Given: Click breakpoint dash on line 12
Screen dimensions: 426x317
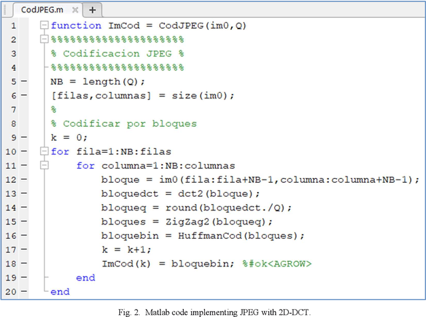Looking at the screenshot, I should pyautogui.click(x=24, y=179).
